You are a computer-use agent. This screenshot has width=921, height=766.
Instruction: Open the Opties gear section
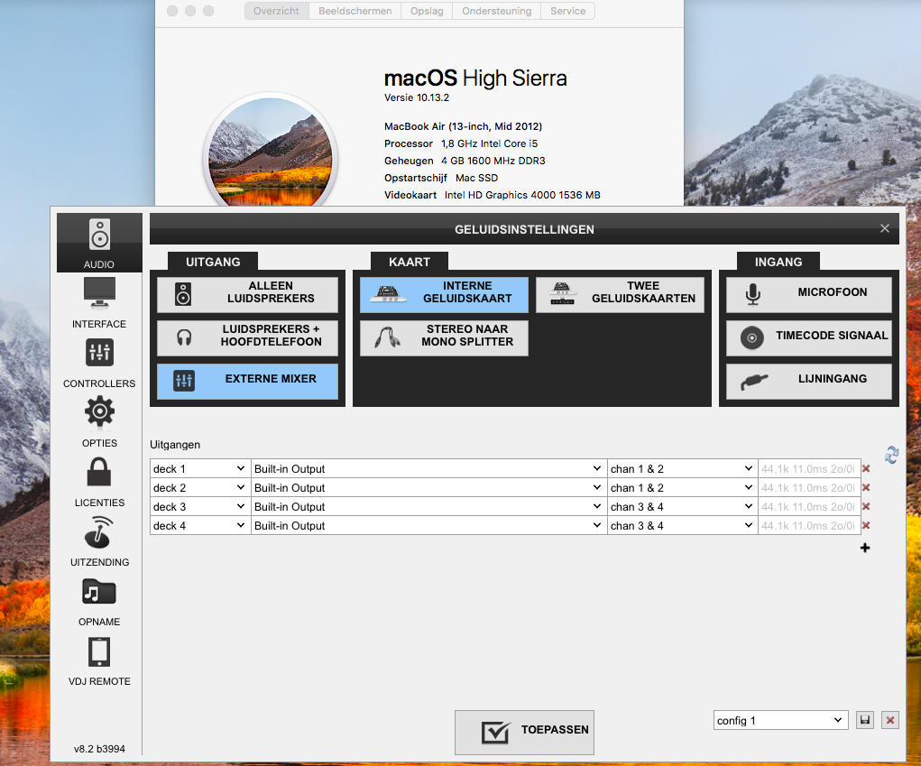pyautogui.click(x=99, y=421)
